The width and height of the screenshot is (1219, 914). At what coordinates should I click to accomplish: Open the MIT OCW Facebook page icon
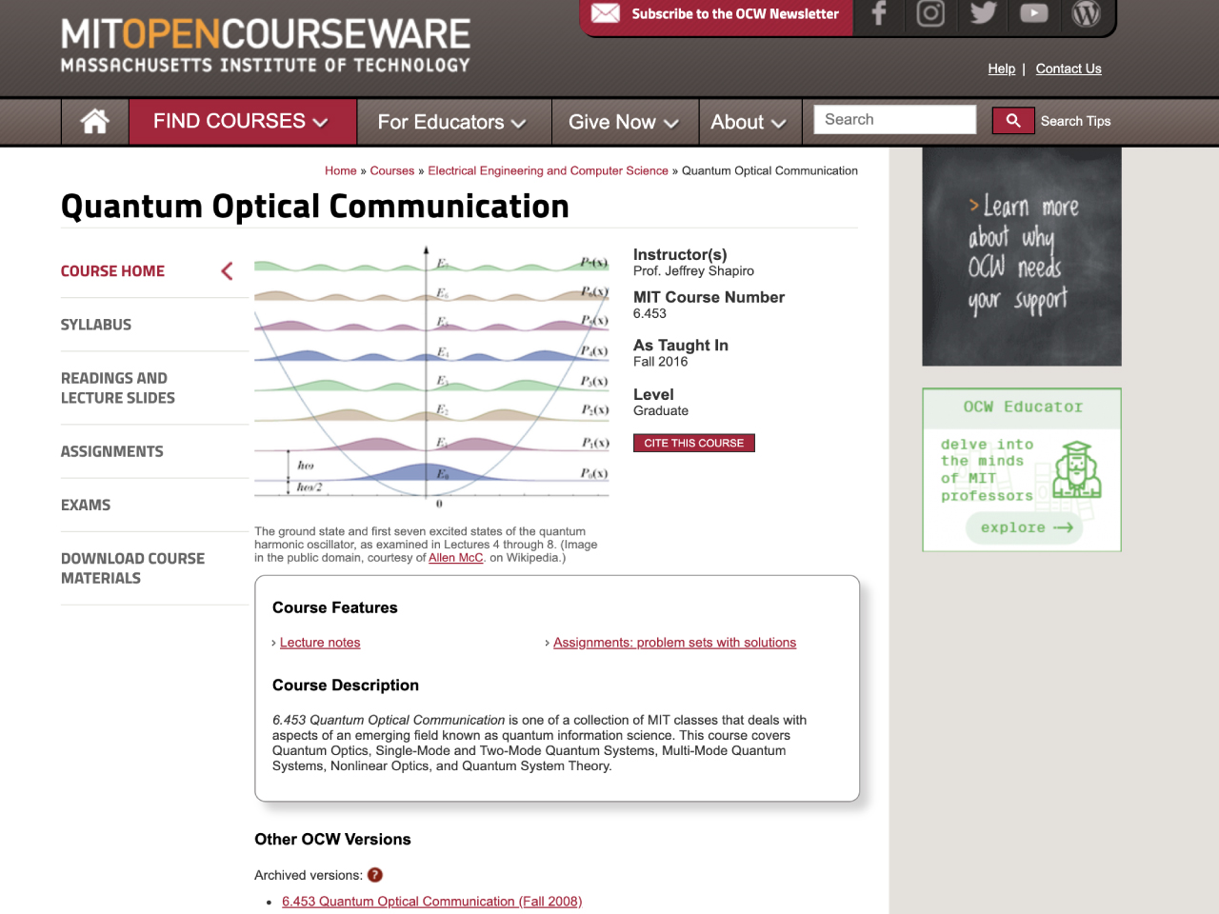(x=879, y=13)
